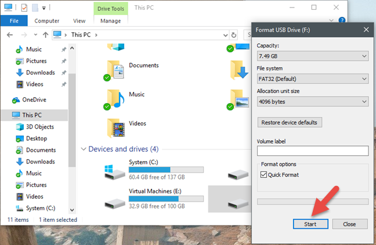This screenshot has width=376, height=245.
Task: Select Pictures under This PC in sidebar
Action: click(36, 185)
